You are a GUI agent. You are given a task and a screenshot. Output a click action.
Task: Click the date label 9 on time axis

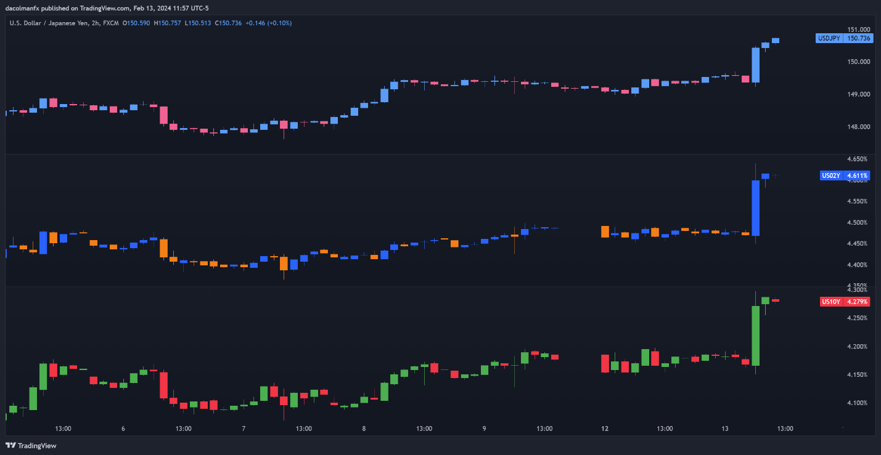[484, 429]
